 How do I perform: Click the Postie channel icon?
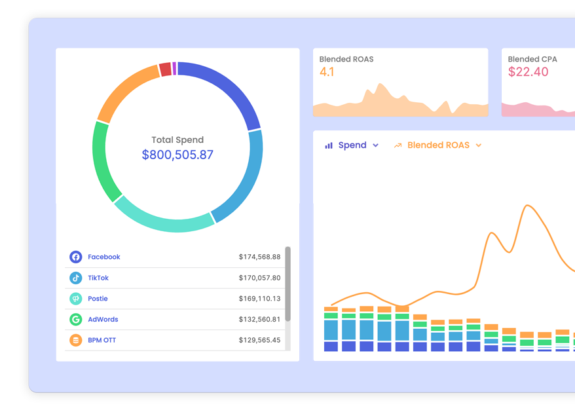tap(77, 299)
